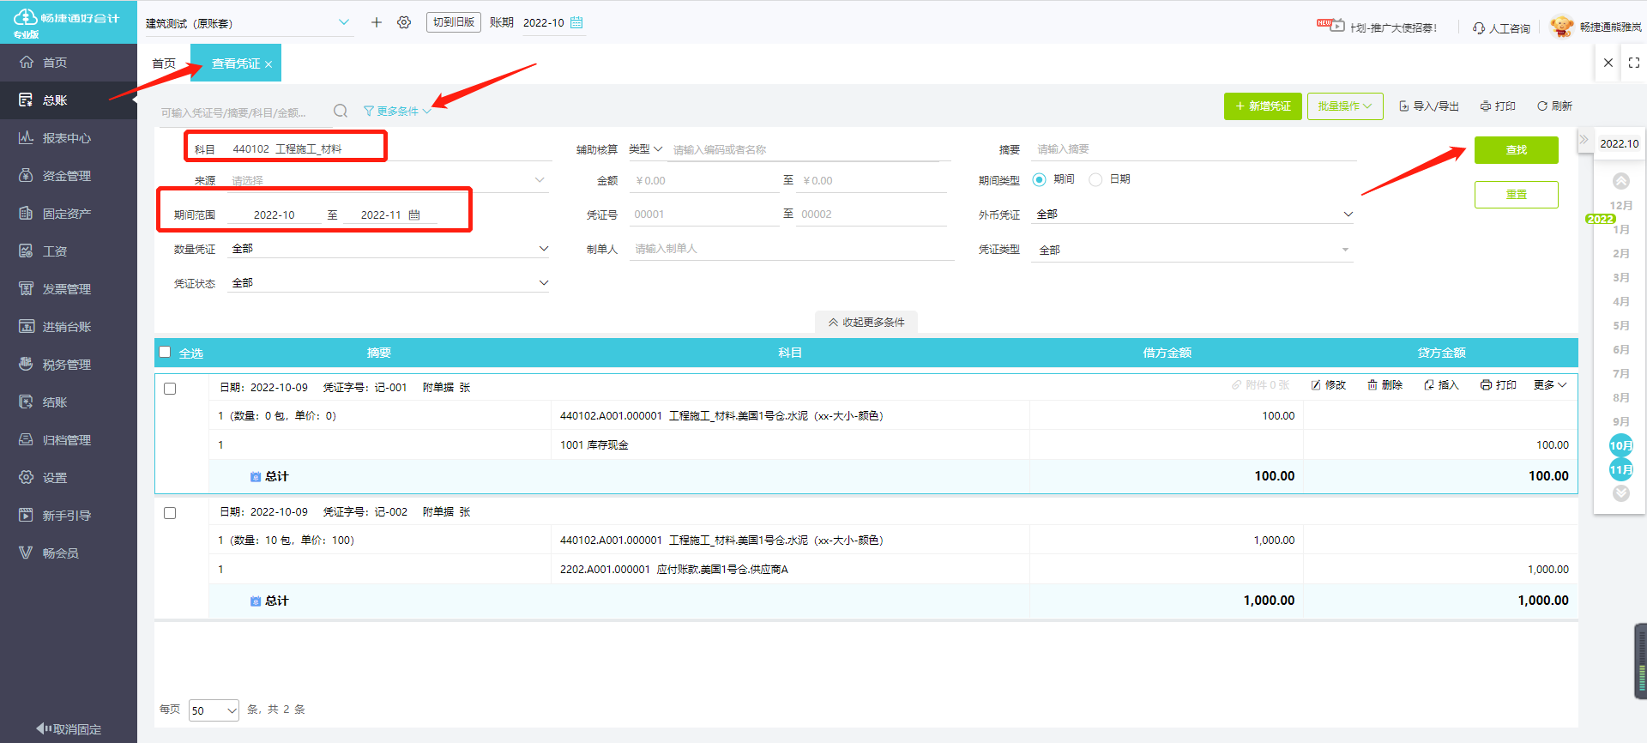Open the rows-per-page dropdown showing 50
The width and height of the screenshot is (1647, 743).
(x=214, y=710)
